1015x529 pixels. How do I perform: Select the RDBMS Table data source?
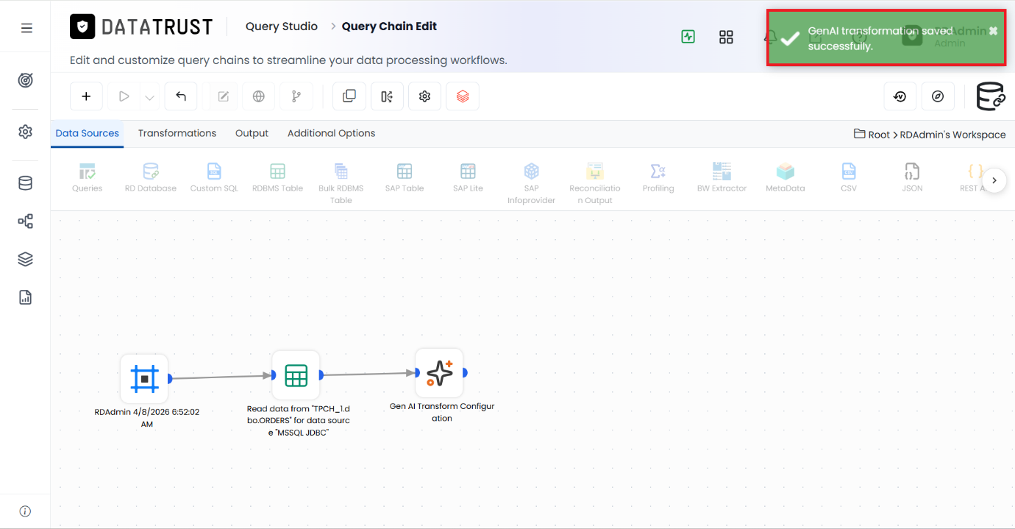pos(277,178)
